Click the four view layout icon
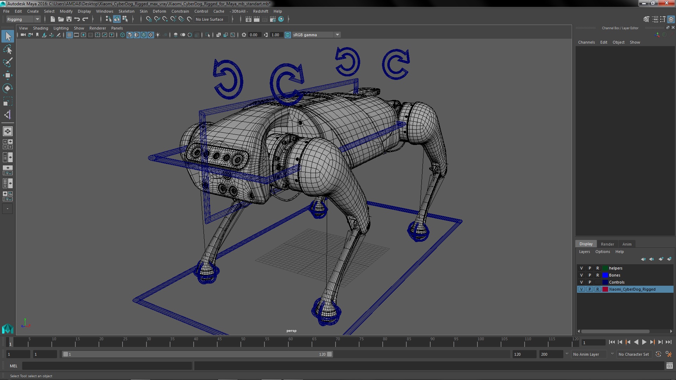The width and height of the screenshot is (676, 380). pos(8,144)
